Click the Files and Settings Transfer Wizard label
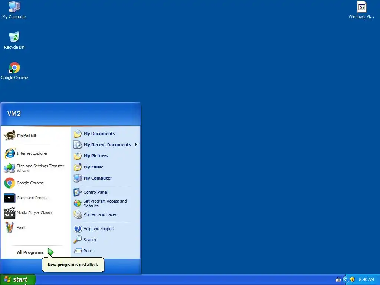380x285 pixels. 40,168
